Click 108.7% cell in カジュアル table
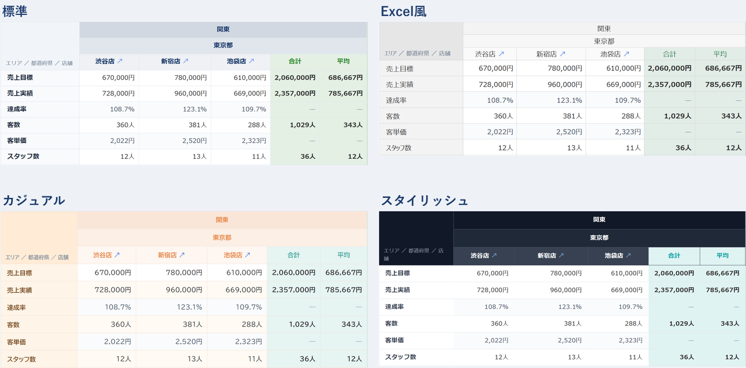 [x=107, y=307]
